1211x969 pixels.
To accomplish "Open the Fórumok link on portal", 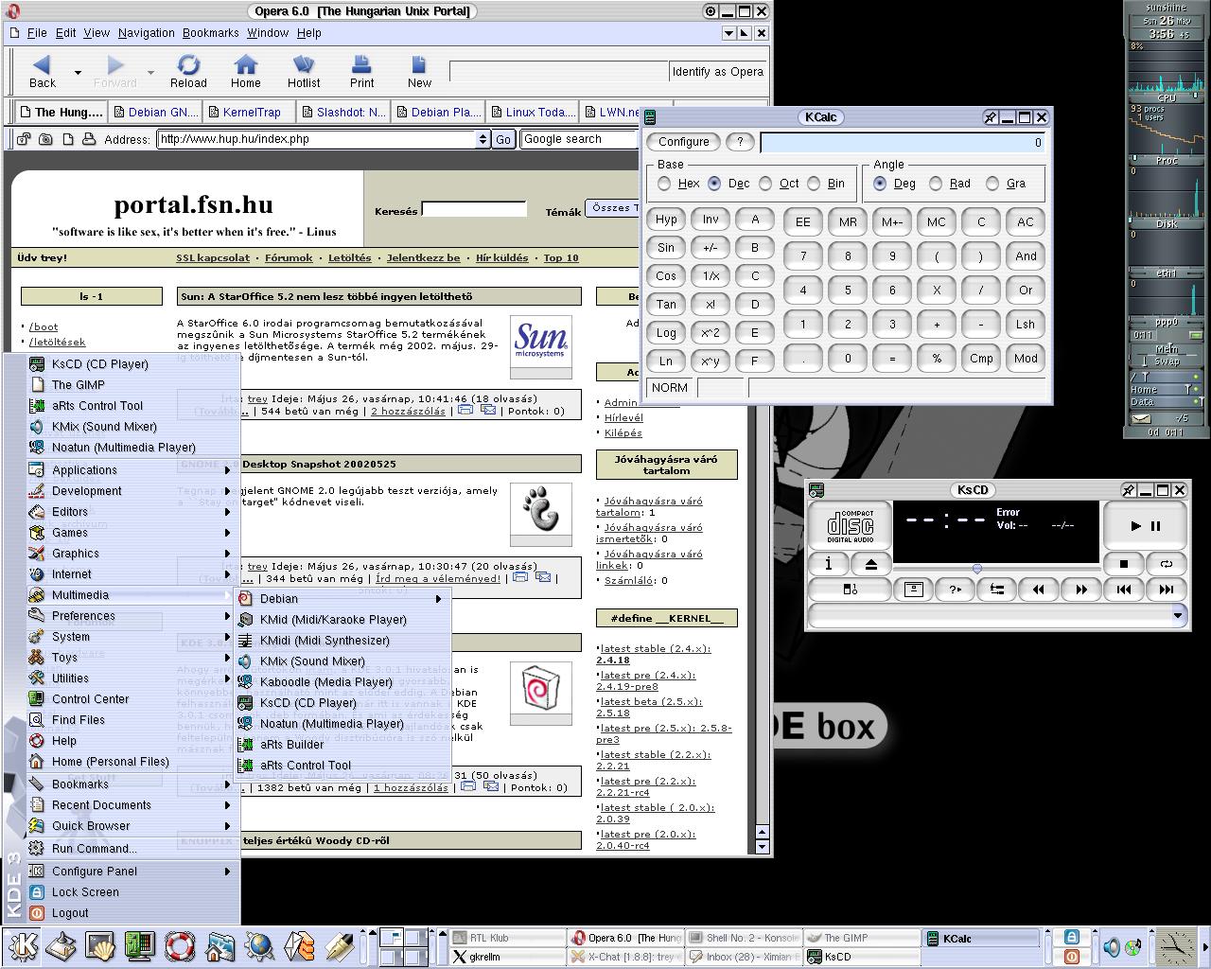I will pos(289,257).
